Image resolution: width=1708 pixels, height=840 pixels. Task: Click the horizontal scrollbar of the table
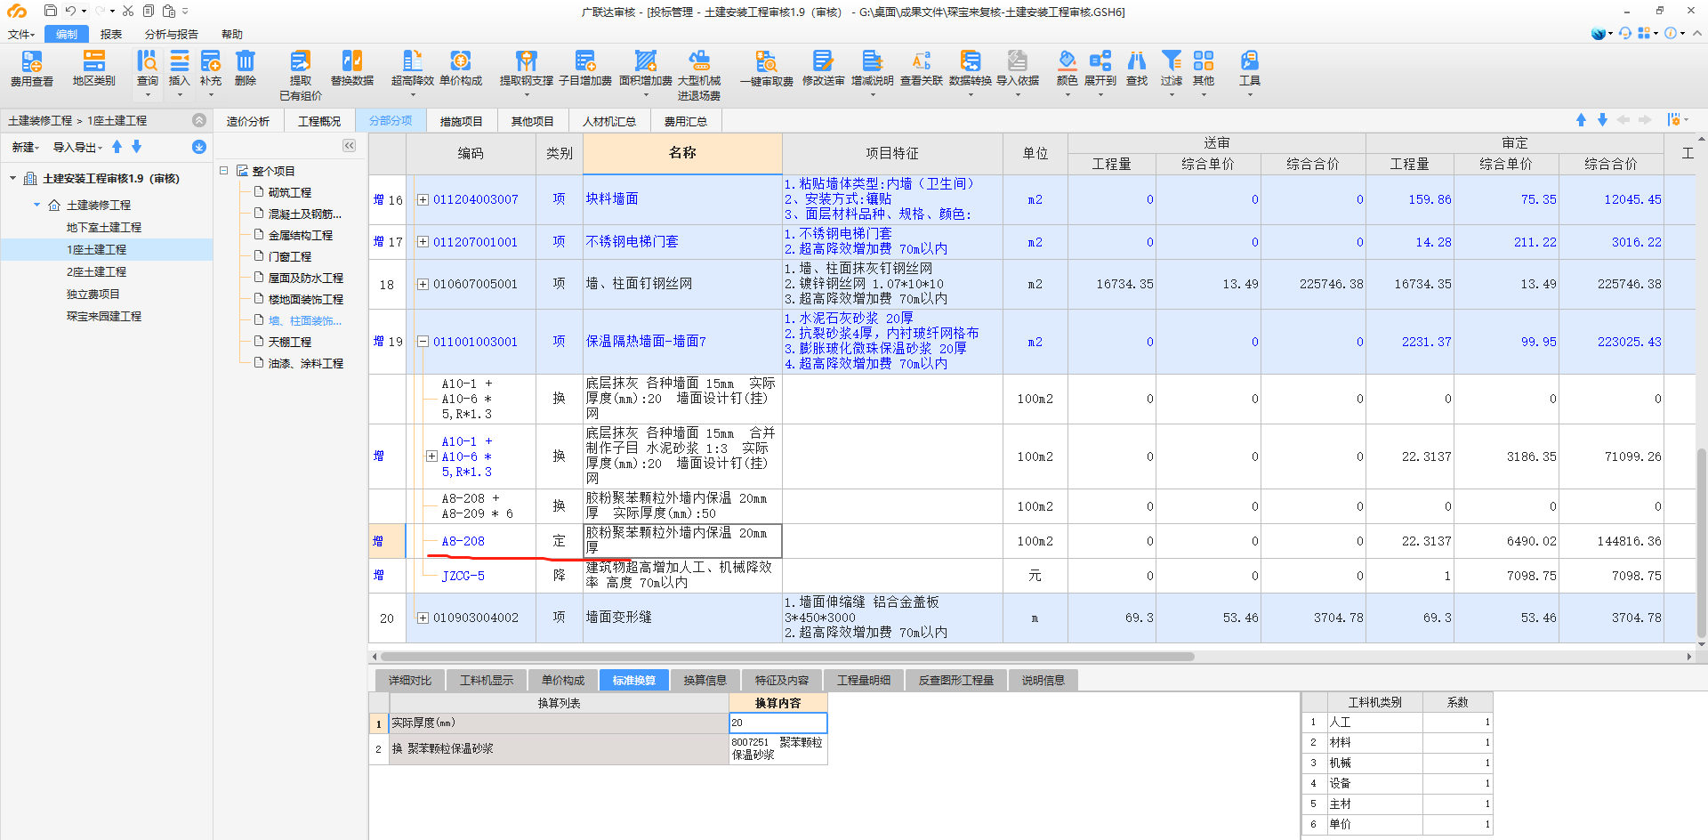[787, 657]
